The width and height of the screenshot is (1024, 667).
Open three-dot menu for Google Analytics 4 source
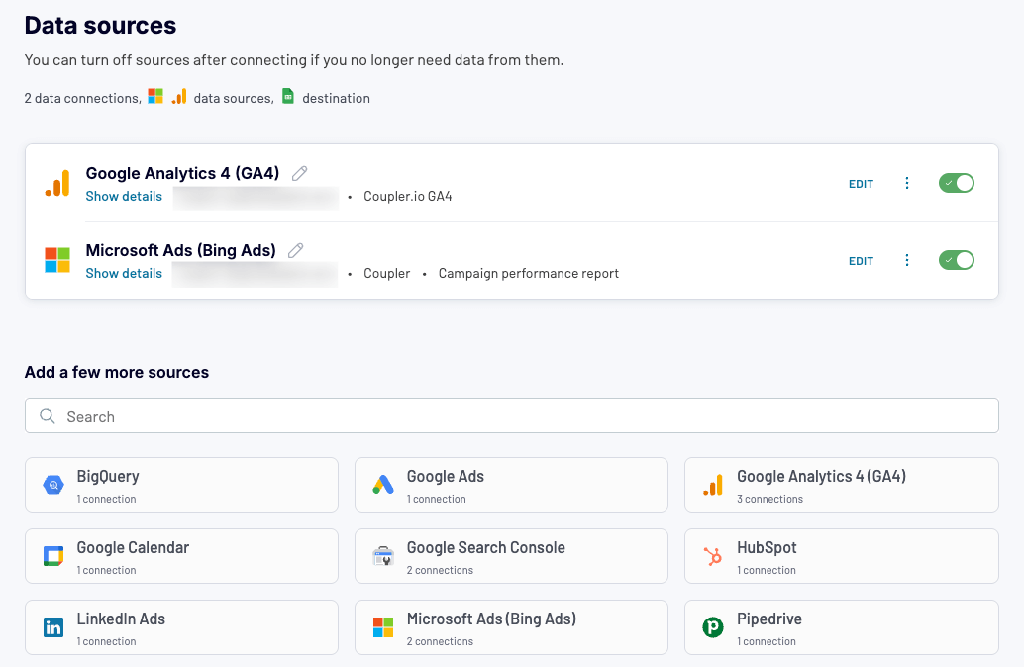(907, 183)
